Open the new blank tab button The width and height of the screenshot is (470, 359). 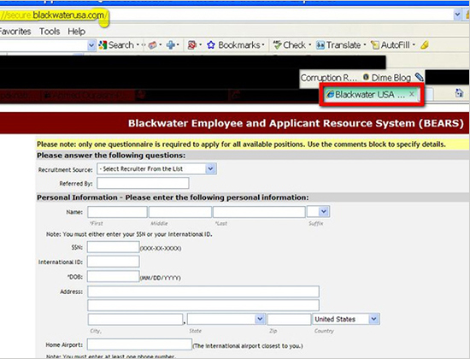tap(429, 95)
